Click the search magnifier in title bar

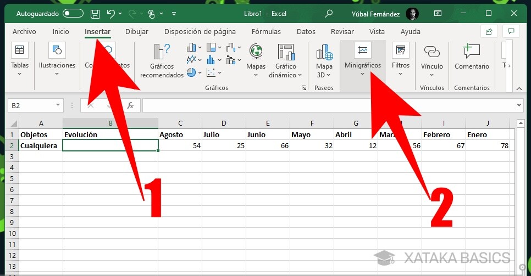tap(329, 14)
